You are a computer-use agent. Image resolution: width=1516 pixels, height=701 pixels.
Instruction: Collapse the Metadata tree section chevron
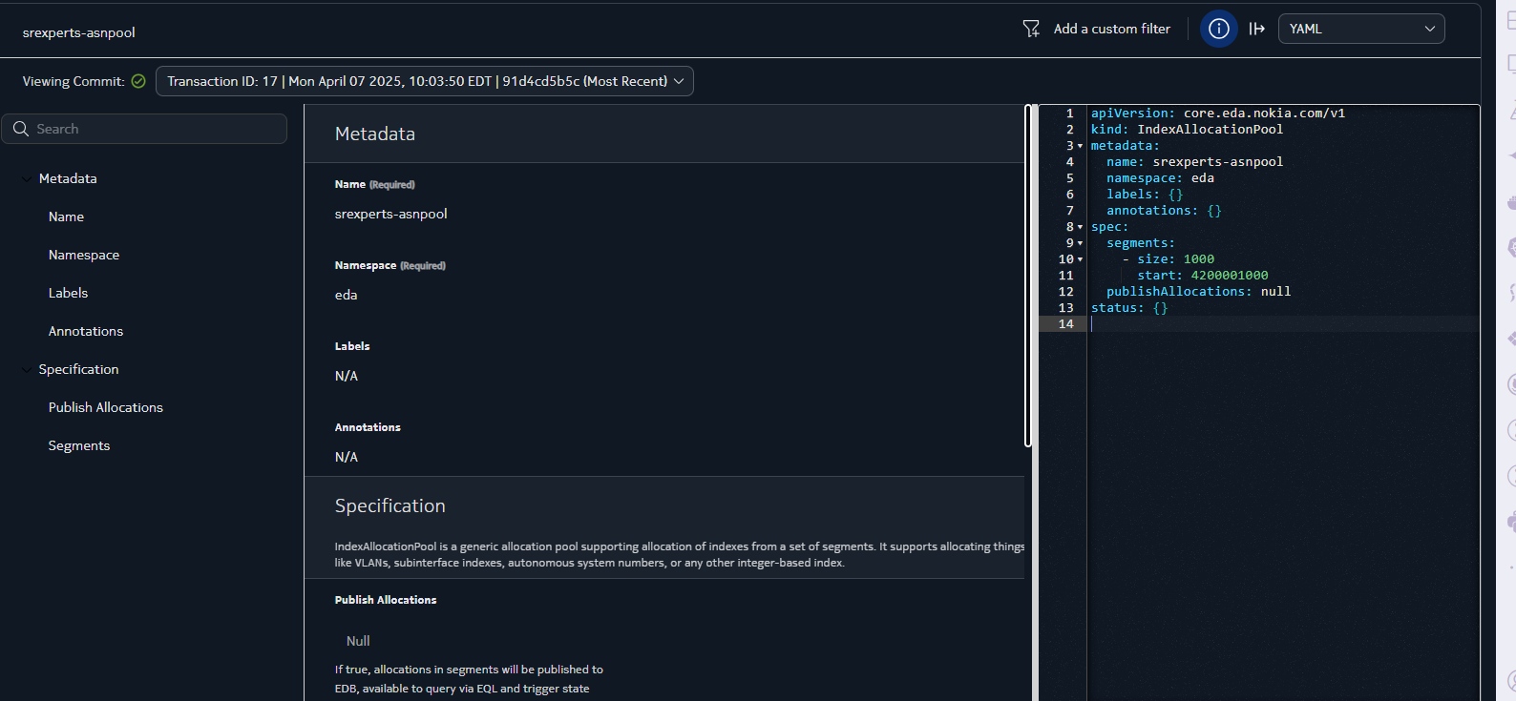[x=27, y=178]
